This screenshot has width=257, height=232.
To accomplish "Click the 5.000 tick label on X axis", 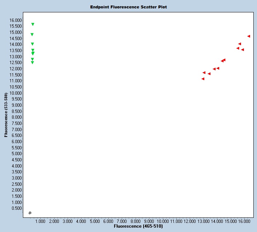I will (95, 221).
